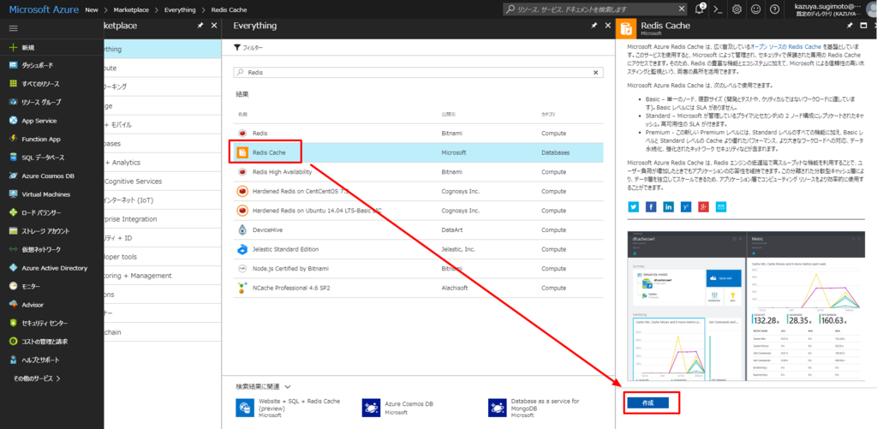Screen dimensions: 877x429
Task: Share on LinkedIn icon
Action: [668, 207]
